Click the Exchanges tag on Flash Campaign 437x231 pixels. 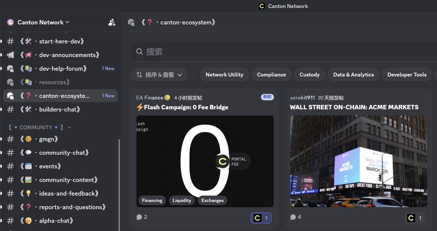click(x=212, y=200)
